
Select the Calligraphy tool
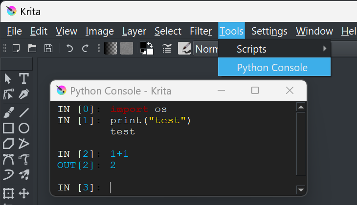click(24, 94)
